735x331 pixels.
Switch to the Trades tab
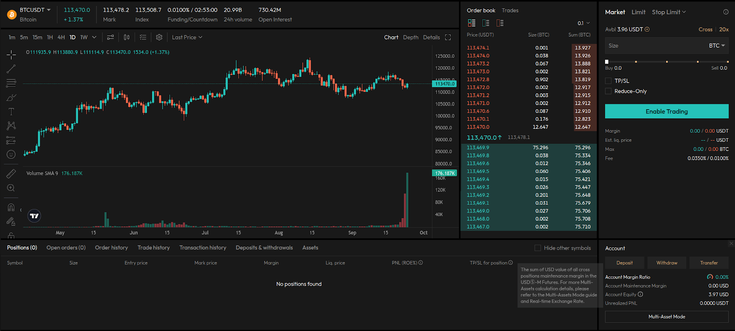click(510, 10)
